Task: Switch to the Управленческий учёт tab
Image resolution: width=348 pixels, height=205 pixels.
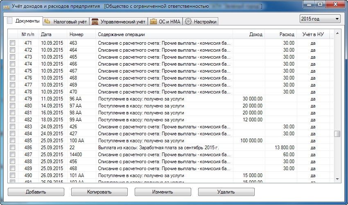Action: coord(119,22)
